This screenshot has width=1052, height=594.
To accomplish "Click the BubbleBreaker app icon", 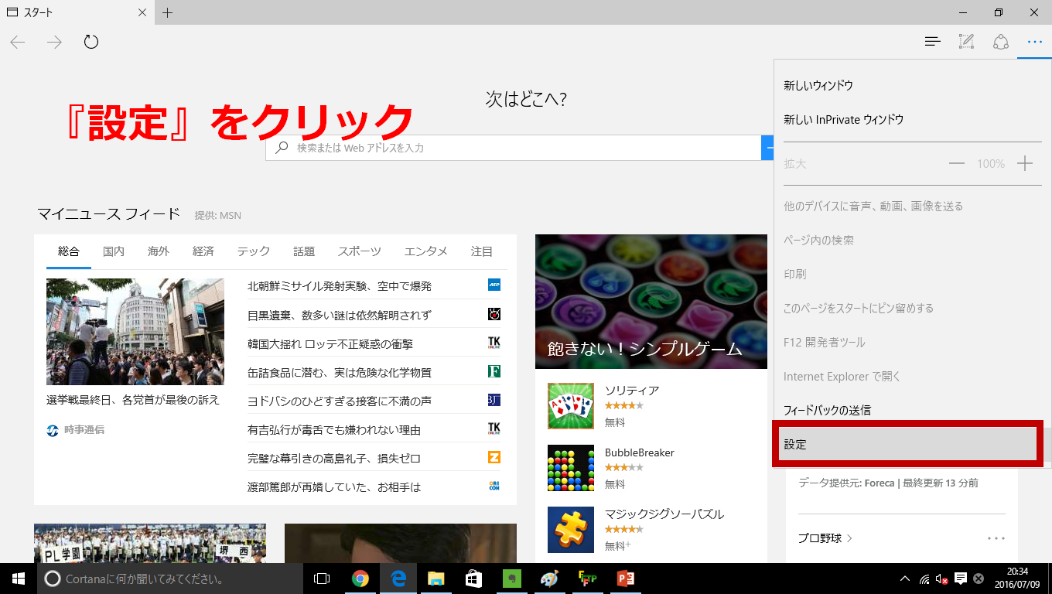I will [x=571, y=468].
